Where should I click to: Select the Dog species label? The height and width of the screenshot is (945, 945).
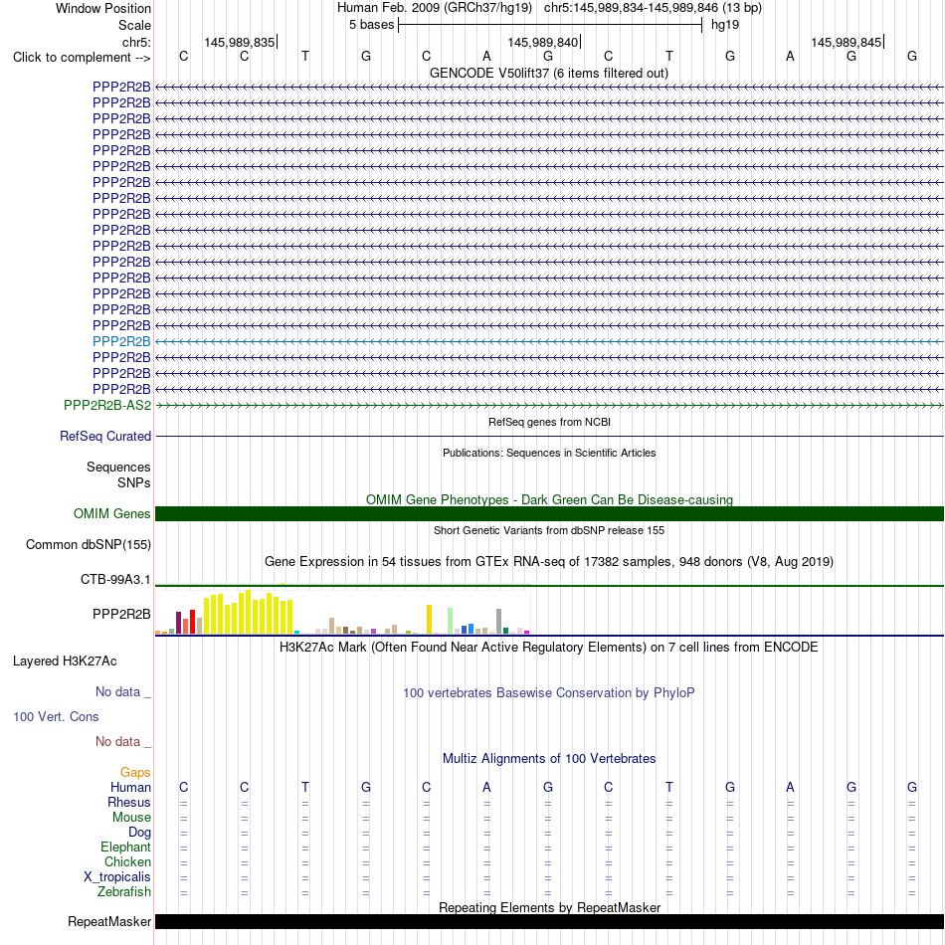click(139, 833)
